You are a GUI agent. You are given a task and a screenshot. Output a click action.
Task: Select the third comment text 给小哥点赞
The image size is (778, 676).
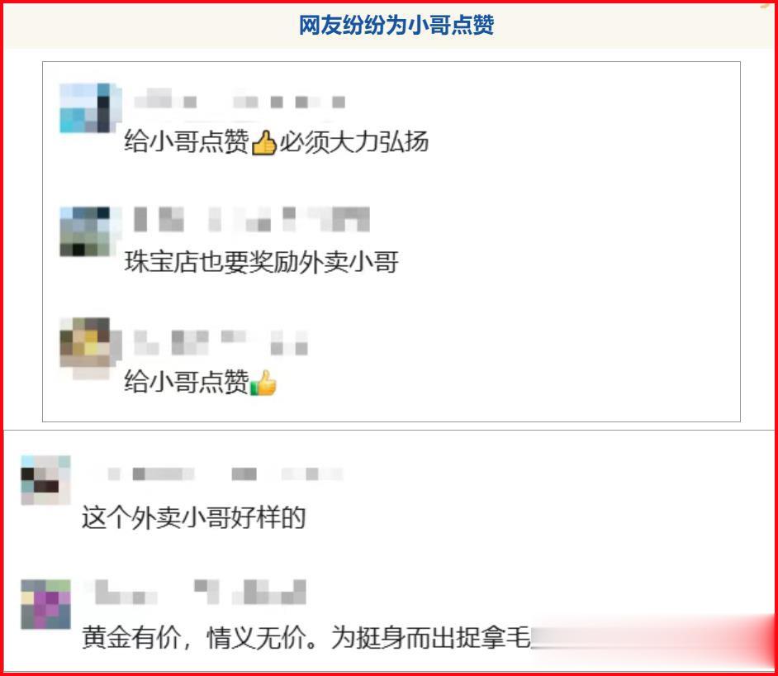pyautogui.click(x=187, y=382)
